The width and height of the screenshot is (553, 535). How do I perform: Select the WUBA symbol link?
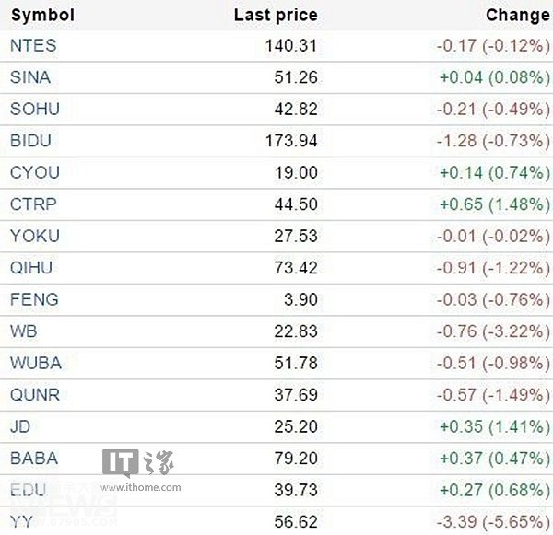[x=36, y=363]
